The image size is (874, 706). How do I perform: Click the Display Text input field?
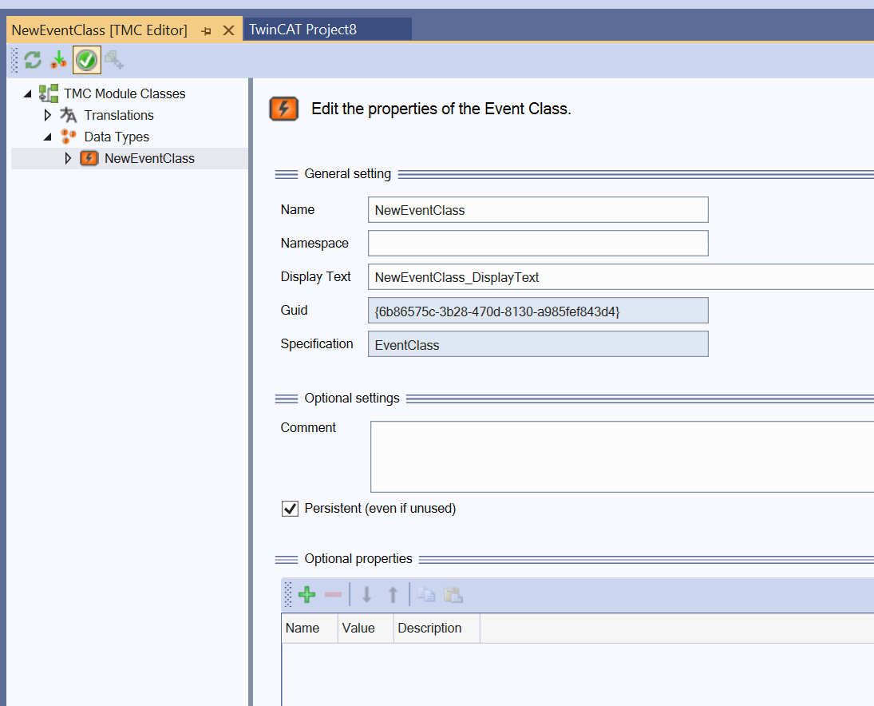coord(621,276)
